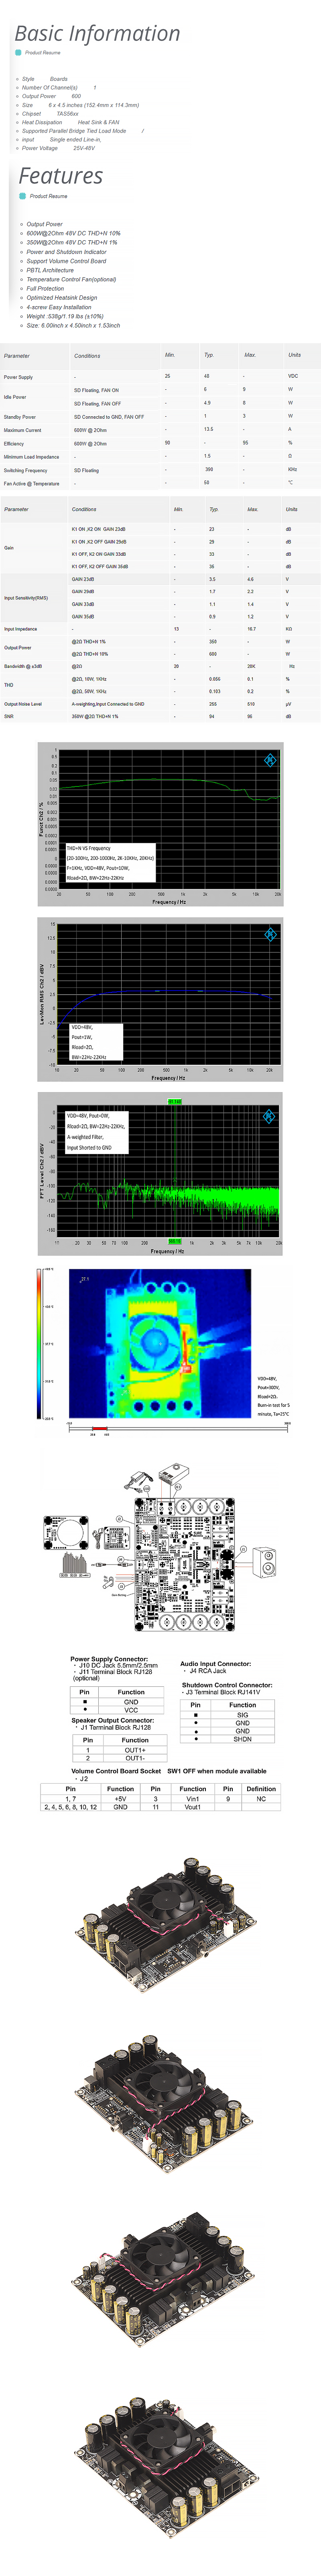Click the Input Impedance row label
This screenshot has width=321, height=2576.
[20, 629]
